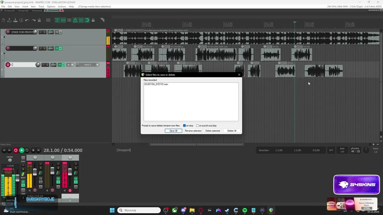
Task: Toggle item grouping link icon
Action: pos(63,20)
